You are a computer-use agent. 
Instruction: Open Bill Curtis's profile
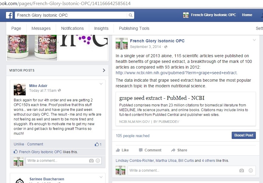pos(186,161)
